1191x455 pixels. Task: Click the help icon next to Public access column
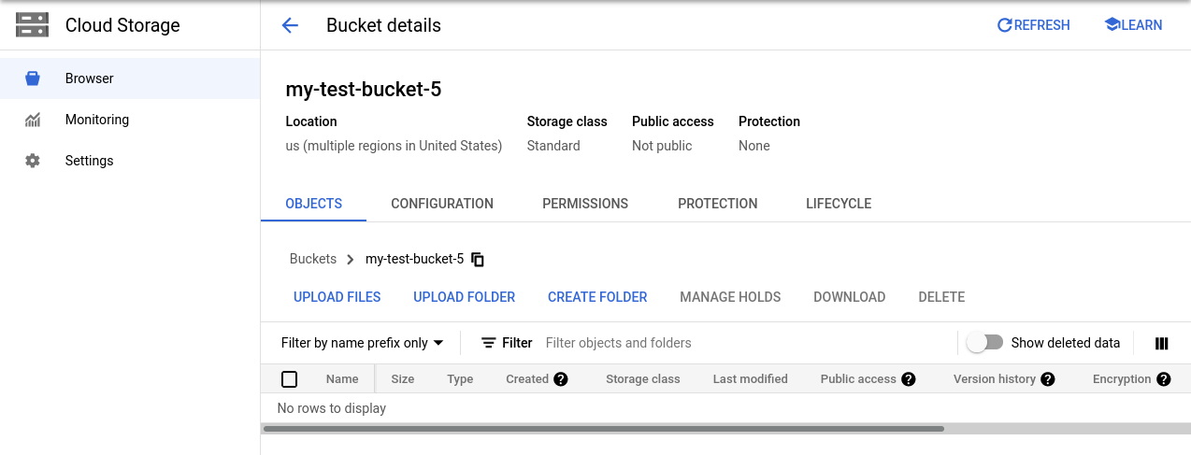(x=908, y=378)
